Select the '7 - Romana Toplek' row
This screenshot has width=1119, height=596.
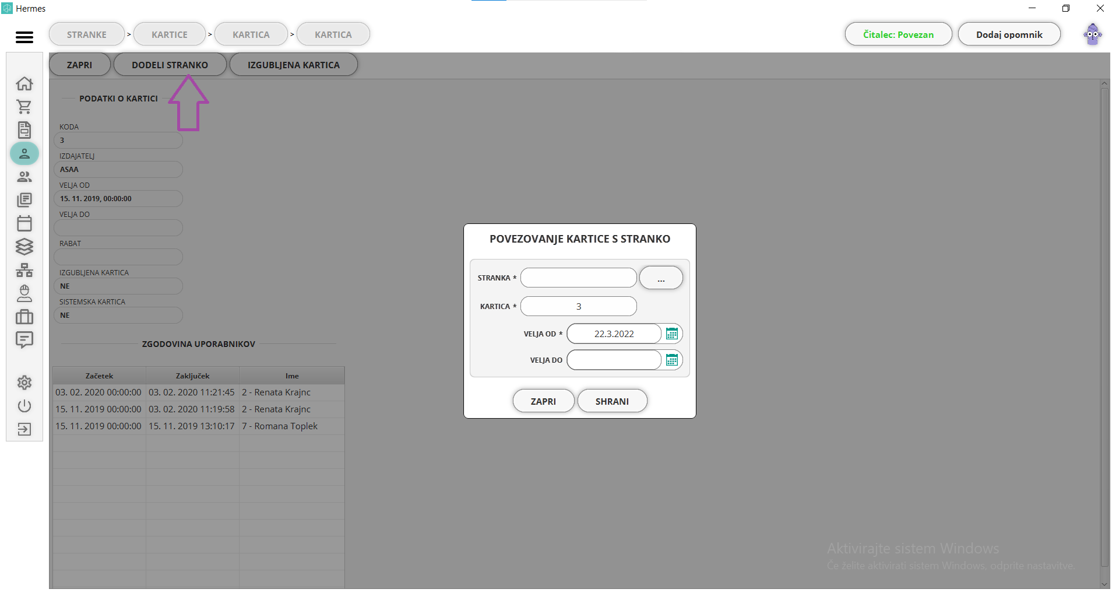click(199, 426)
